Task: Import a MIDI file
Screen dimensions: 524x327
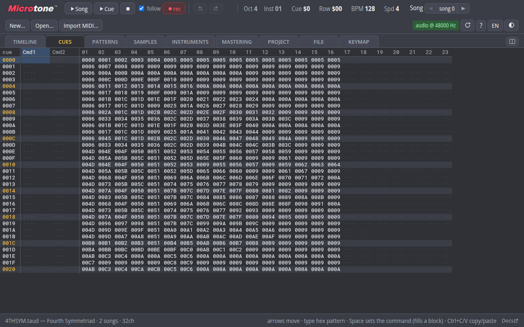Action: [81, 25]
